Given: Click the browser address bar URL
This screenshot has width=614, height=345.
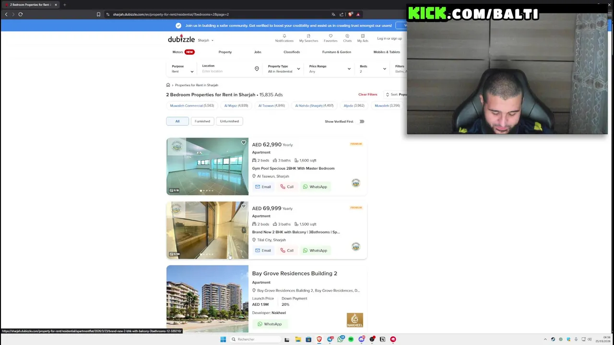Looking at the screenshot, I should click(171, 14).
